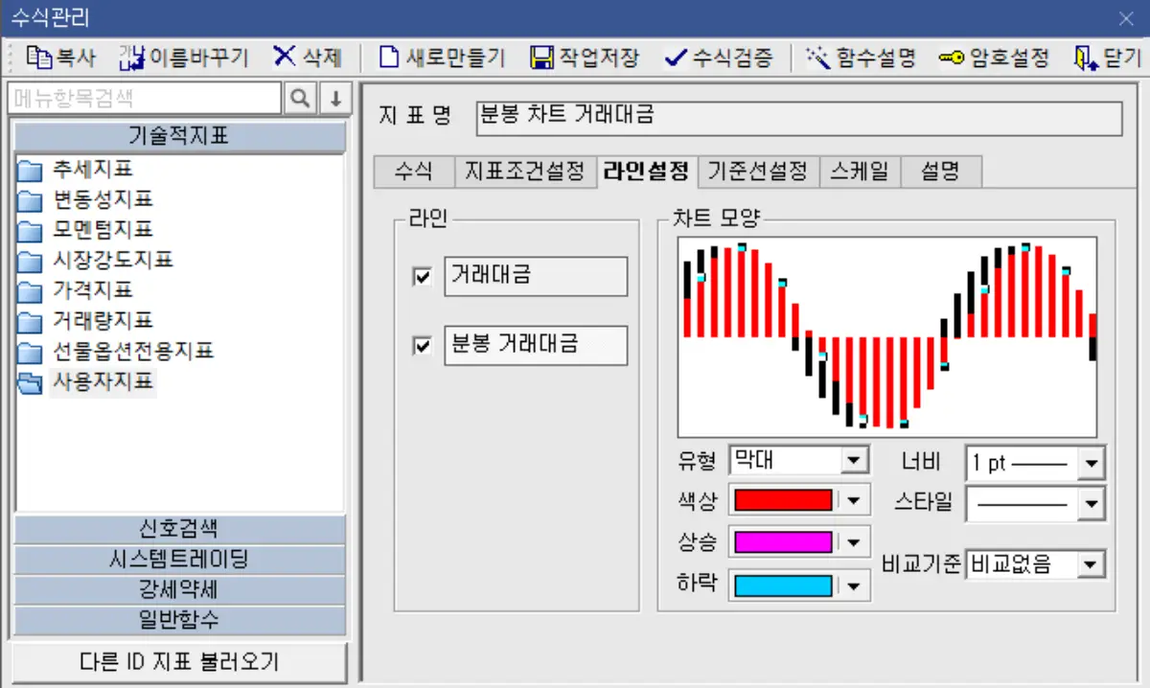Click the search magnifier beside the menu search box
The height and width of the screenshot is (688, 1150).
pyautogui.click(x=298, y=98)
